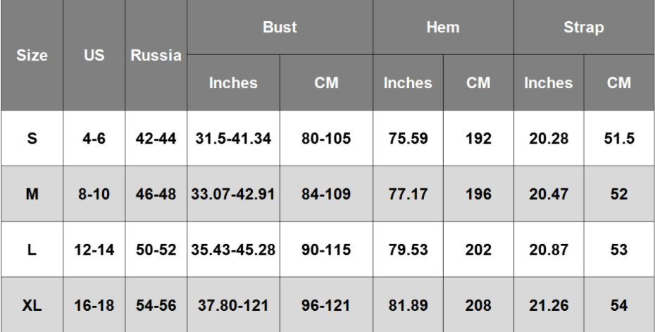Click hem inches value 79.53
655x332 pixels.
coord(408,250)
